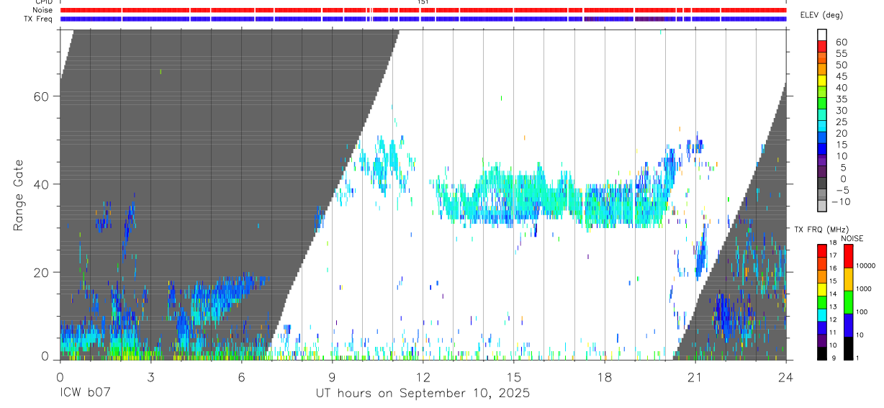Click the black bottom segment of TX FRQ bar
Image resolution: width=884 pixels, height=408 pixels.
tap(822, 353)
